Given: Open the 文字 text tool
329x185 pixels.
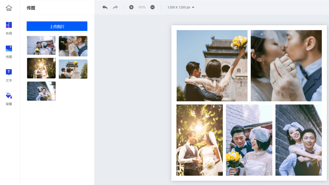Looking at the screenshot, I should pyautogui.click(x=9, y=75).
